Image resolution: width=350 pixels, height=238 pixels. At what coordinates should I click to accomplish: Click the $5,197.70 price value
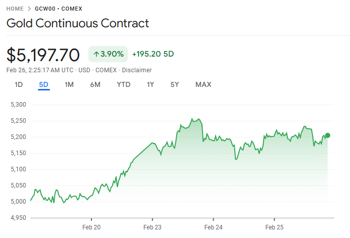43,55
